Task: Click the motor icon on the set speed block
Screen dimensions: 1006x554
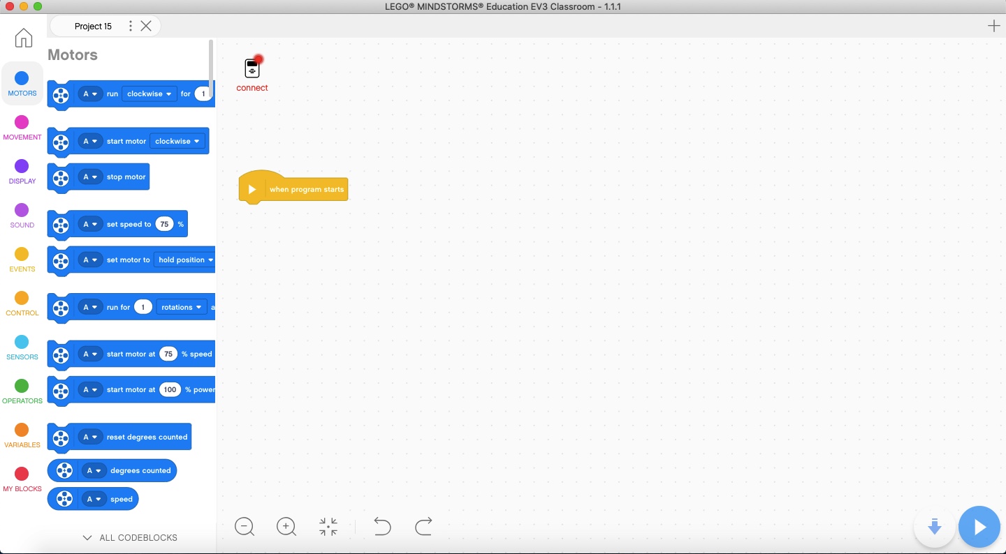Action: tap(61, 225)
